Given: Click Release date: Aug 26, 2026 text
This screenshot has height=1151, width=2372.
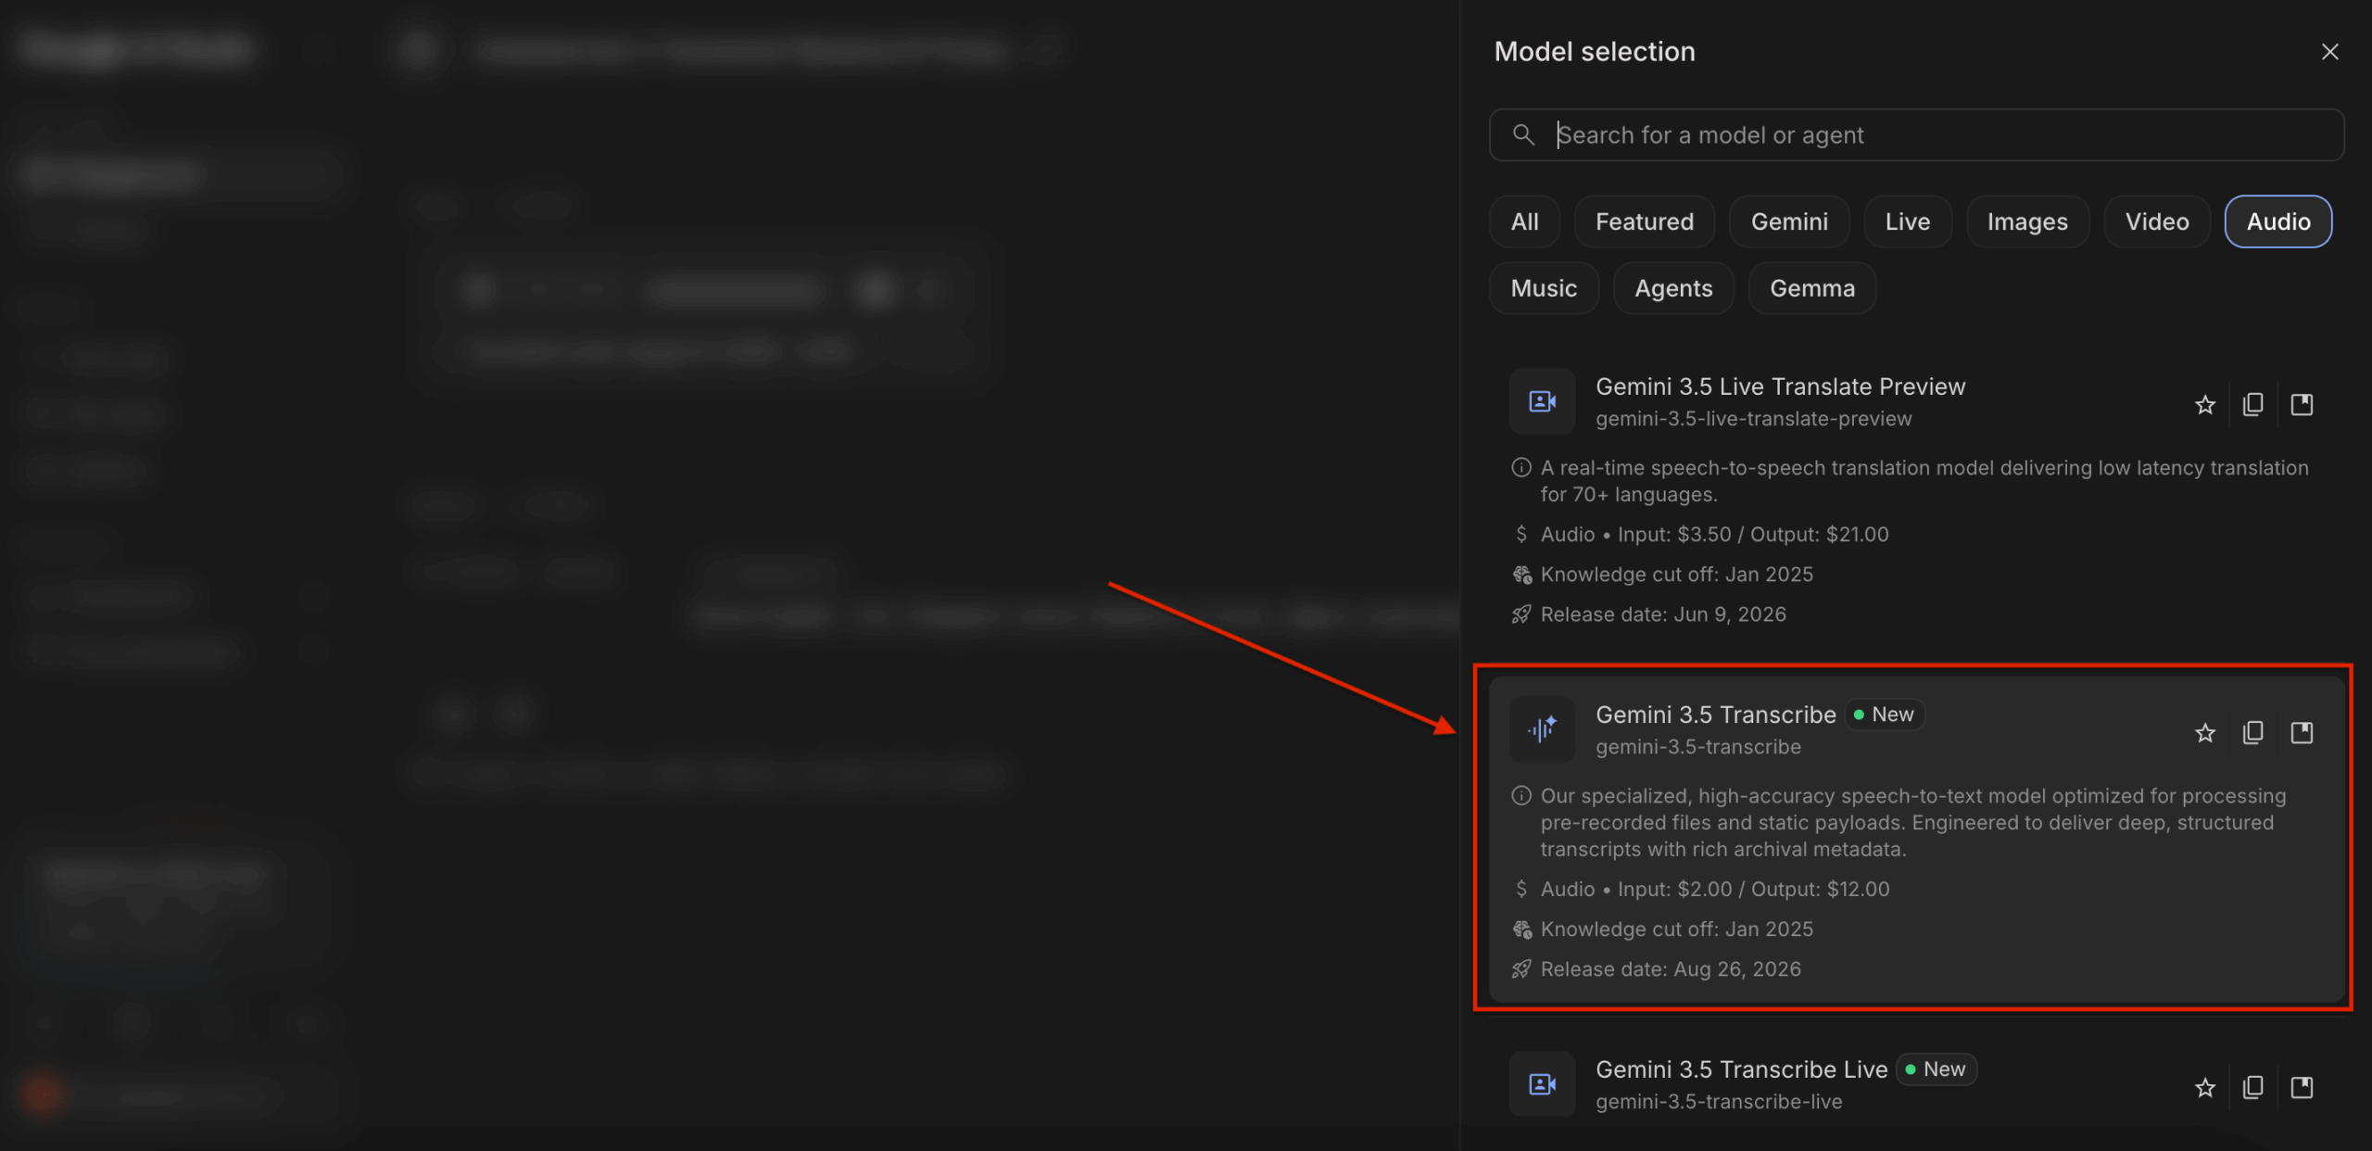Looking at the screenshot, I should coord(1671,969).
